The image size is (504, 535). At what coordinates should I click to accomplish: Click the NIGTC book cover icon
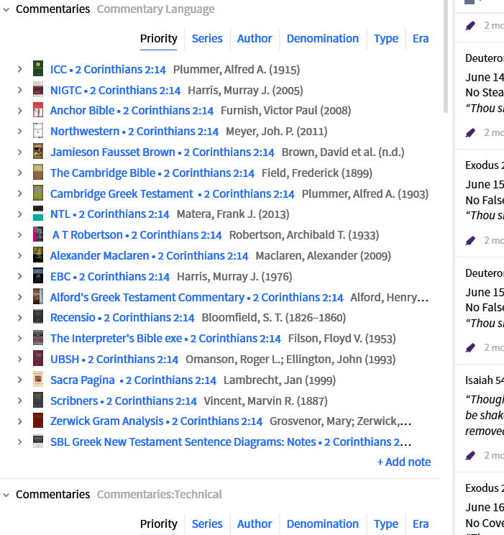pos(38,89)
